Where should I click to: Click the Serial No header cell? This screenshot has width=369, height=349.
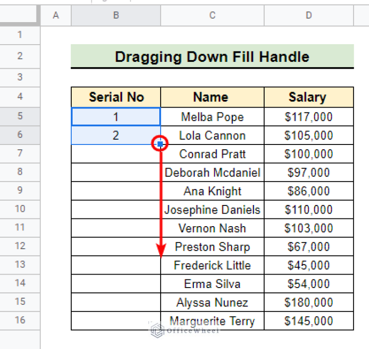coord(116,97)
